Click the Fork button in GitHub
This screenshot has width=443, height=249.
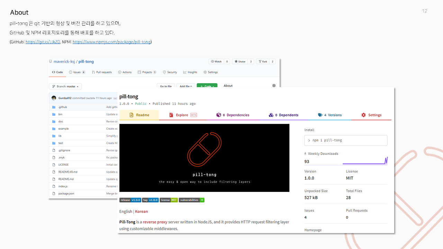(266, 62)
